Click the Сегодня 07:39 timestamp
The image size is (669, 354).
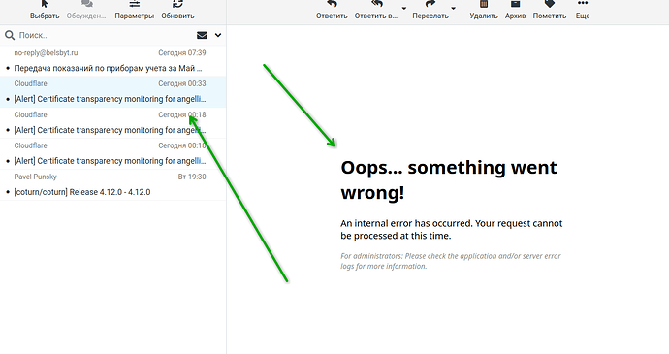tap(182, 53)
